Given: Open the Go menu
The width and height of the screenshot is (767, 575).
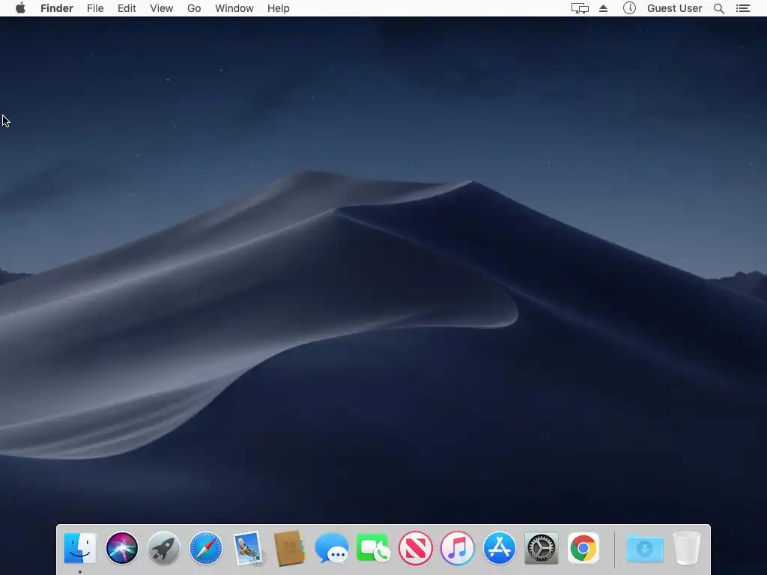Looking at the screenshot, I should pyautogui.click(x=194, y=8).
